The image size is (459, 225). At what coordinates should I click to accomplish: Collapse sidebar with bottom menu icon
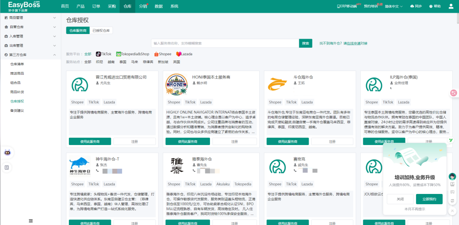click(x=31, y=221)
